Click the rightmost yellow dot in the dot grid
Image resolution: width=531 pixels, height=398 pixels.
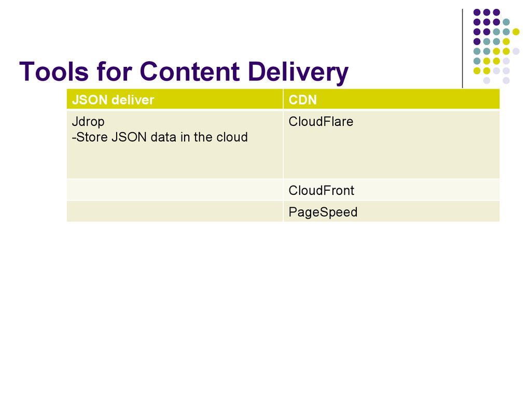(516, 32)
